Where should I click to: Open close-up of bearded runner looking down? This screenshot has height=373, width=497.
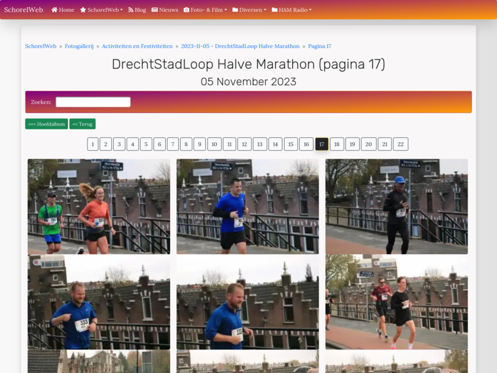pyautogui.click(x=247, y=302)
